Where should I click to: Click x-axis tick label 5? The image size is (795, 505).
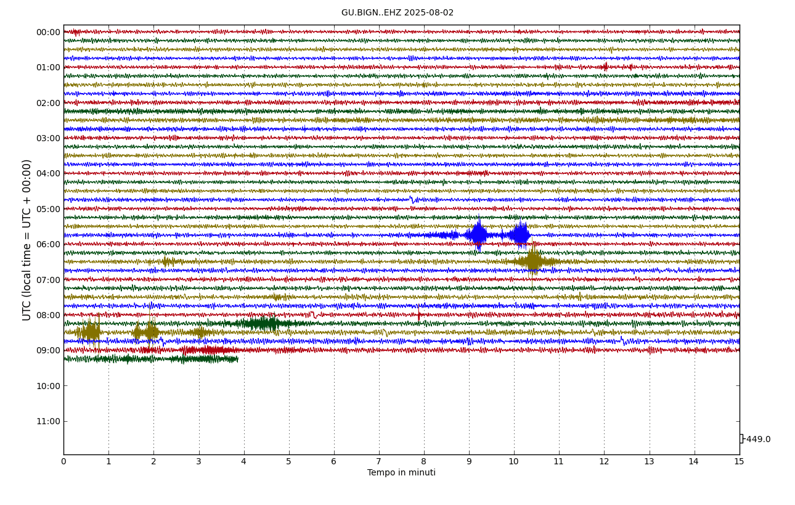tap(288, 462)
